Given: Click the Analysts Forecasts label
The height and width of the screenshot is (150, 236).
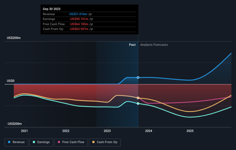Looking at the screenshot, I should (x=154, y=45).
